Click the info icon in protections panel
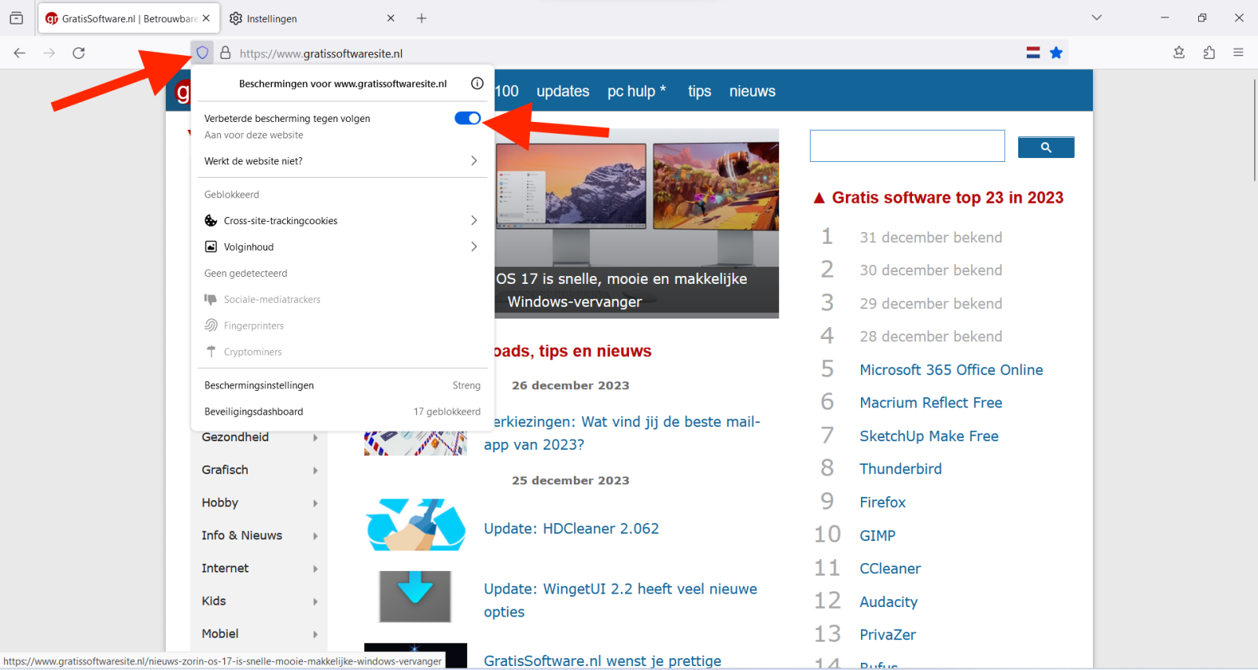Image resolution: width=1258 pixels, height=670 pixels. [x=477, y=83]
